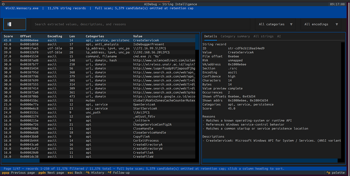This screenshot has height=176, width=350.
Task: Select the ChangeServiceConfig2A row
Action: (99, 124)
